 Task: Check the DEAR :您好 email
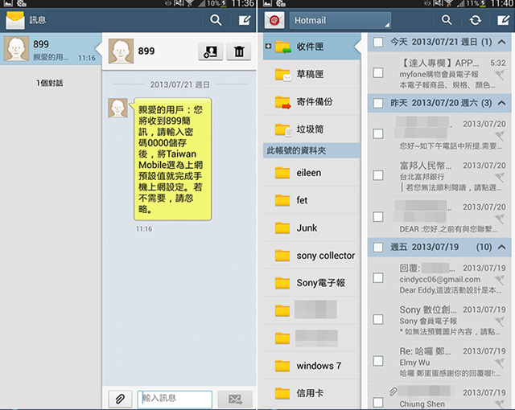pos(378,216)
